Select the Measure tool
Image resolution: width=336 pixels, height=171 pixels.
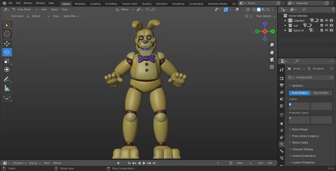pyautogui.click(x=7, y=88)
